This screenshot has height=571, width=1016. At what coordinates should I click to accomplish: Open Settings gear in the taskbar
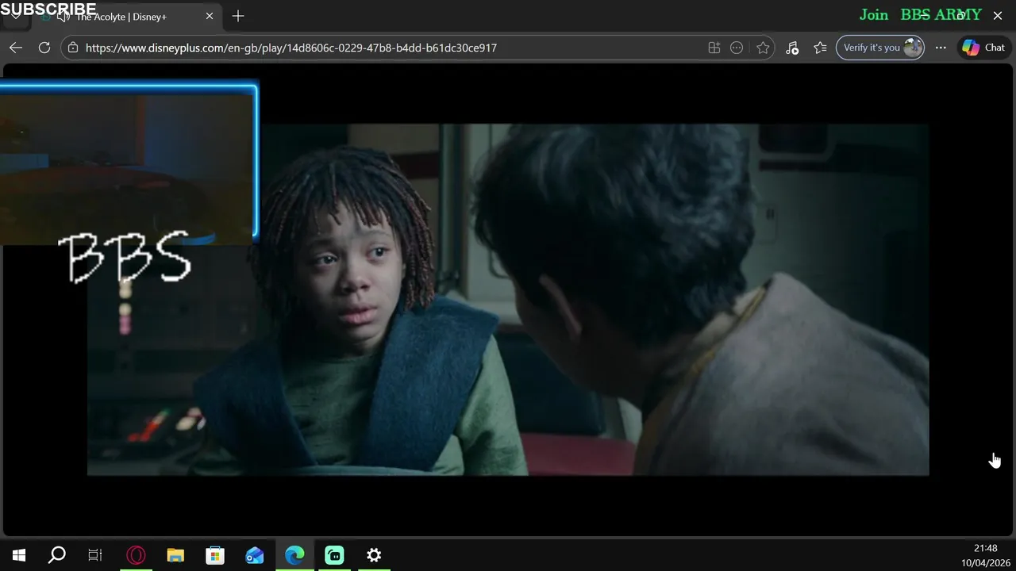(374, 556)
